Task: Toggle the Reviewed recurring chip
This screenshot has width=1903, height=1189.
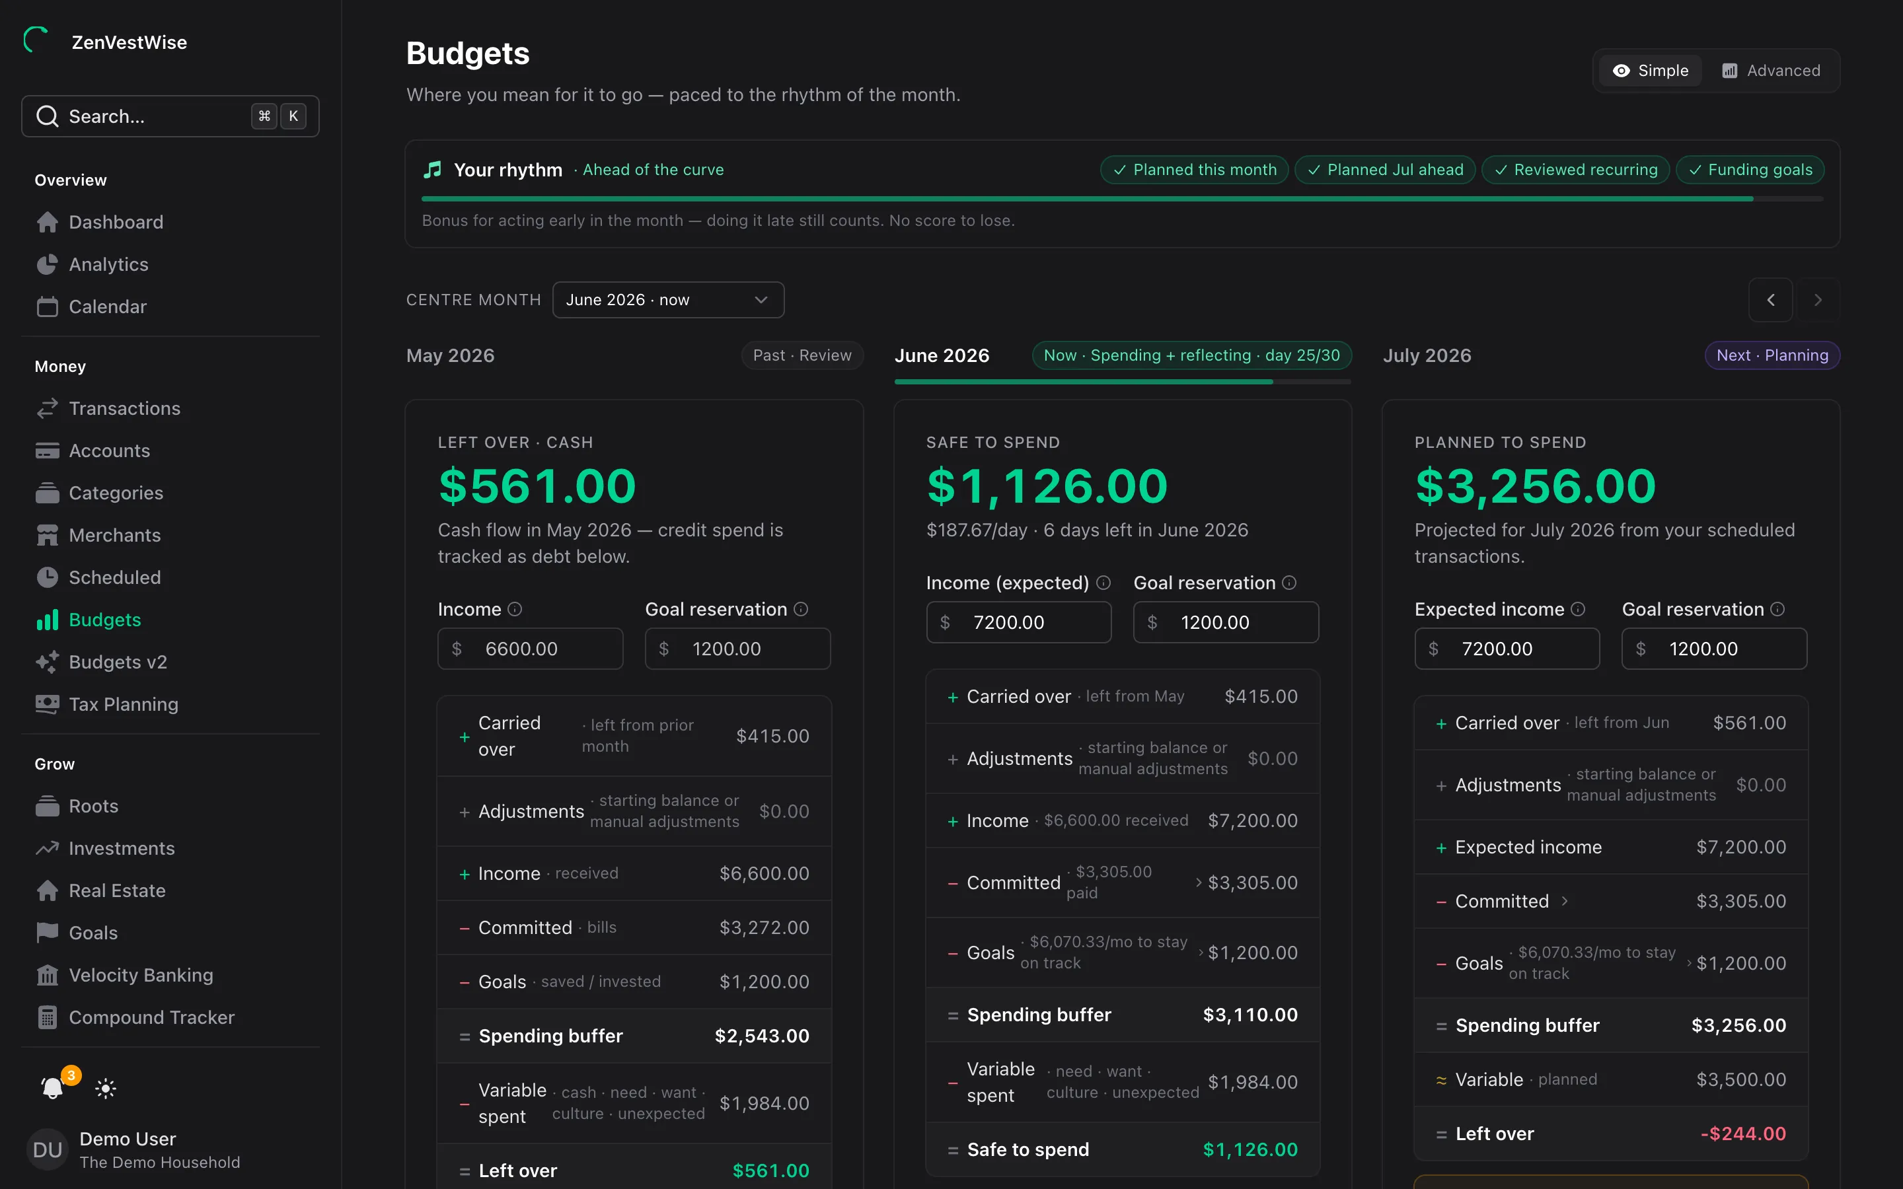Action: 1576,170
